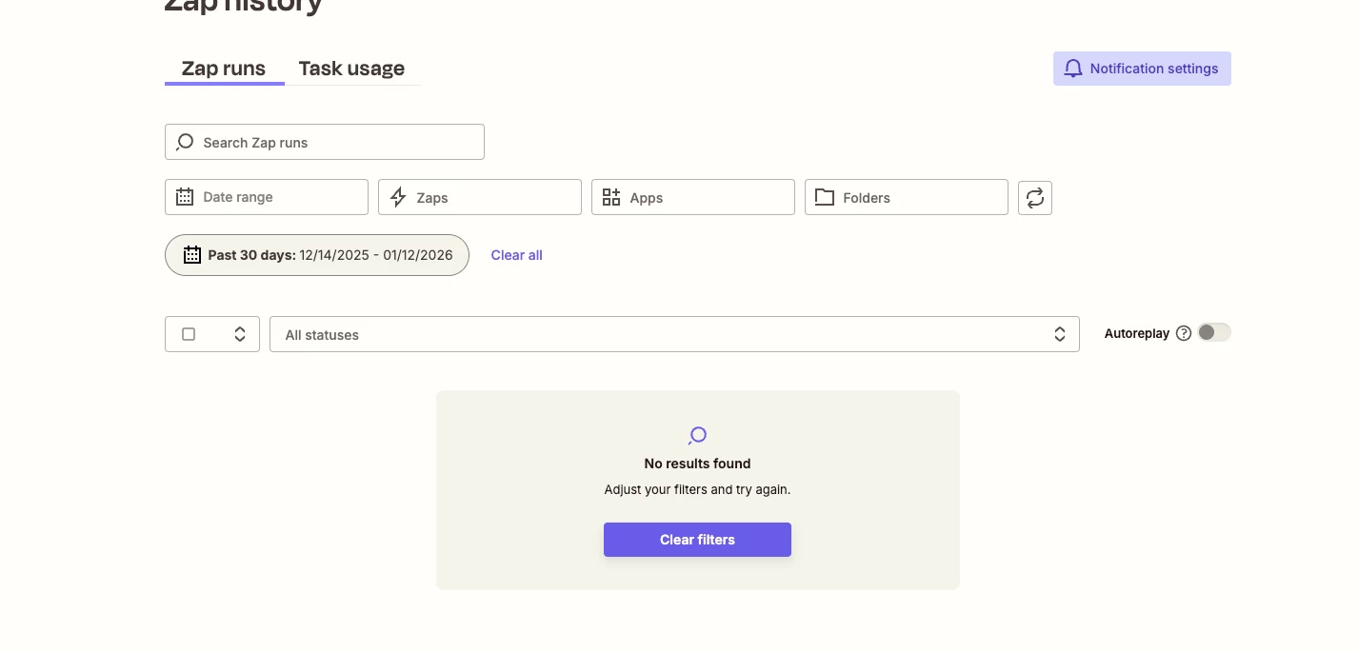Click the Clear all link
The width and height of the screenshot is (1358, 652).
(x=517, y=255)
